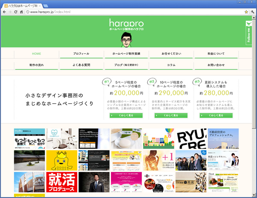The width and height of the screenshot is (257, 198).
Task: Open the orange campaign banner thumbnail
Action: (x=126, y=160)
